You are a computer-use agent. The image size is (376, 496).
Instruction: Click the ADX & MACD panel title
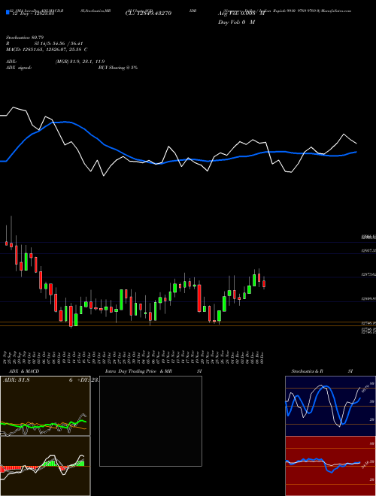click(x=24, y=371)
